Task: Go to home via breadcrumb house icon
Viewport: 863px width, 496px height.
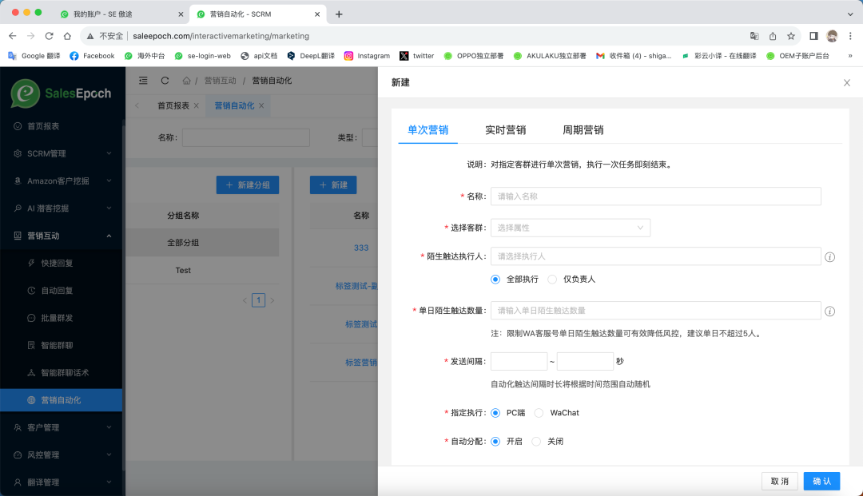Action: [x=186, y=81]
